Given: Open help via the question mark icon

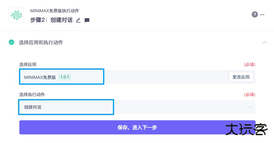Looking at the screenshot, I should click(255, 14).
